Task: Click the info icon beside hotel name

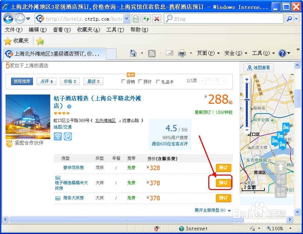Action: click(x=69, y=107)
